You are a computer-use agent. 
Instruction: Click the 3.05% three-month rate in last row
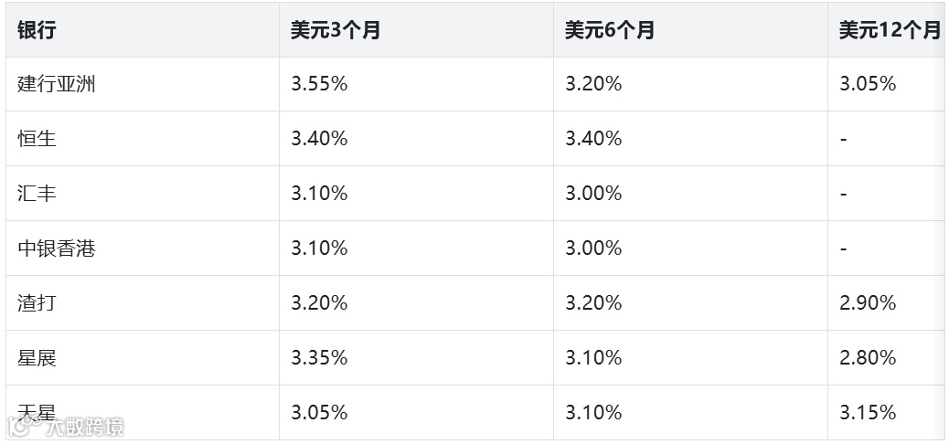(319, 413)
